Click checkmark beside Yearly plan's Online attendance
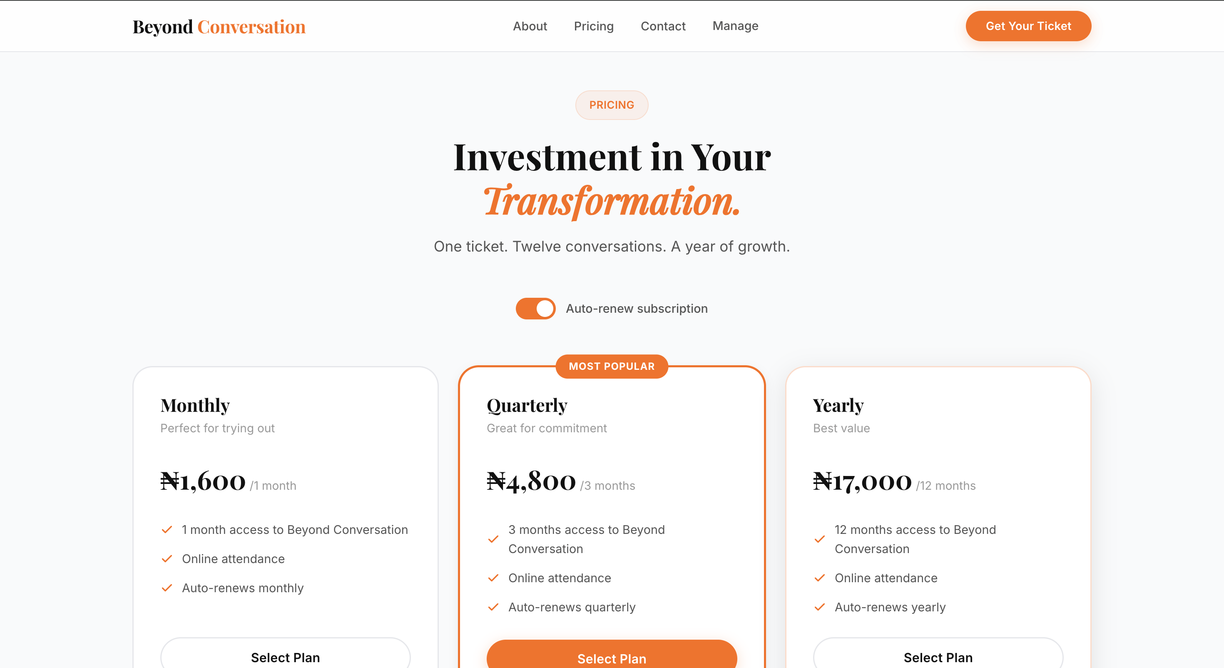Viewport: 1224px width, 668px height. coord(820,578)
